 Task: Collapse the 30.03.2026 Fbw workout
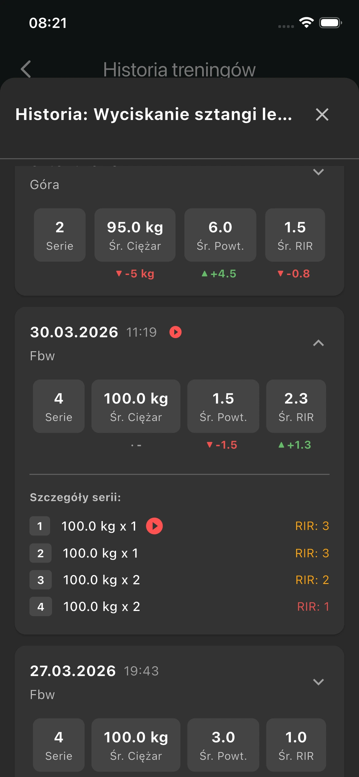pos(318,343)
